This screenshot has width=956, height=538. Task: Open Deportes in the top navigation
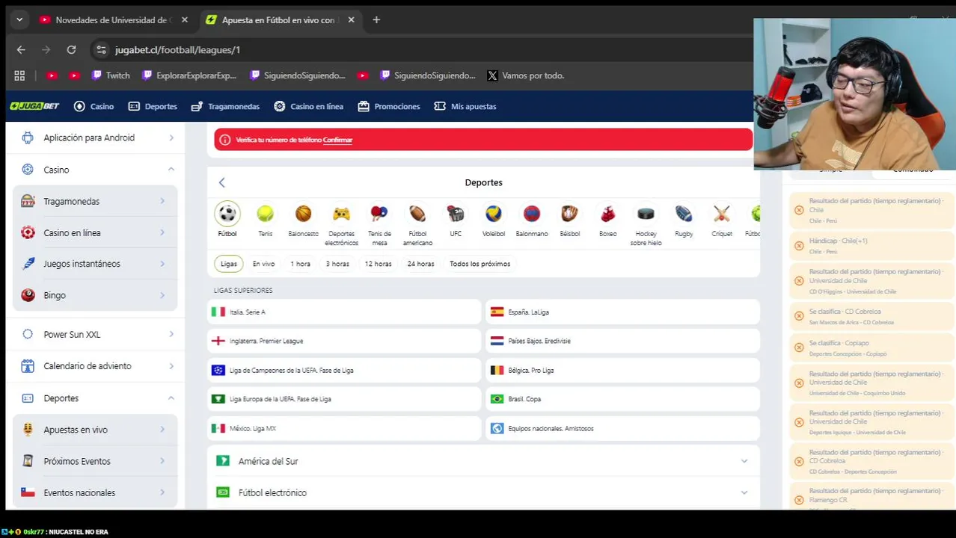[x=153, y=106]
